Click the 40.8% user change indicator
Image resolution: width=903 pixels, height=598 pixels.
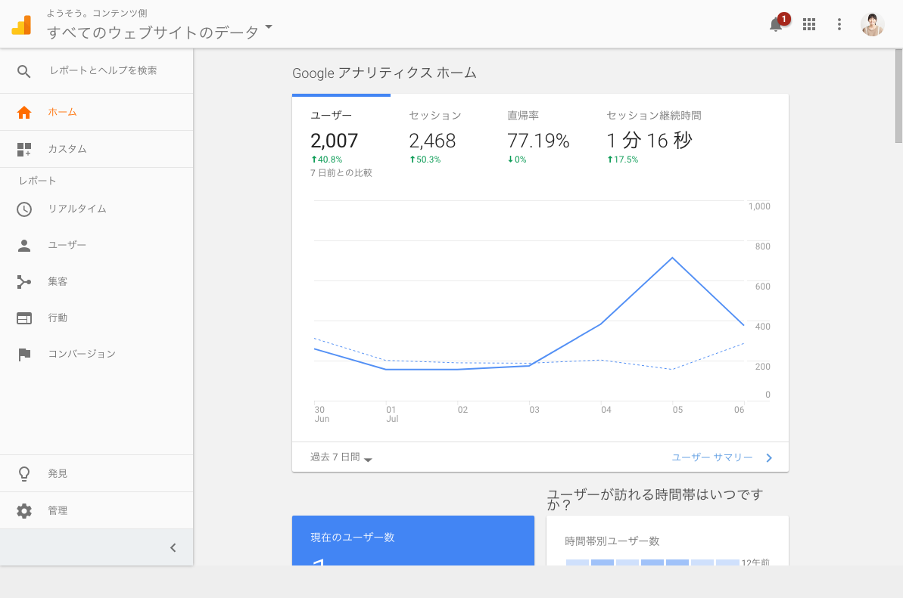(x=326, y=160)
